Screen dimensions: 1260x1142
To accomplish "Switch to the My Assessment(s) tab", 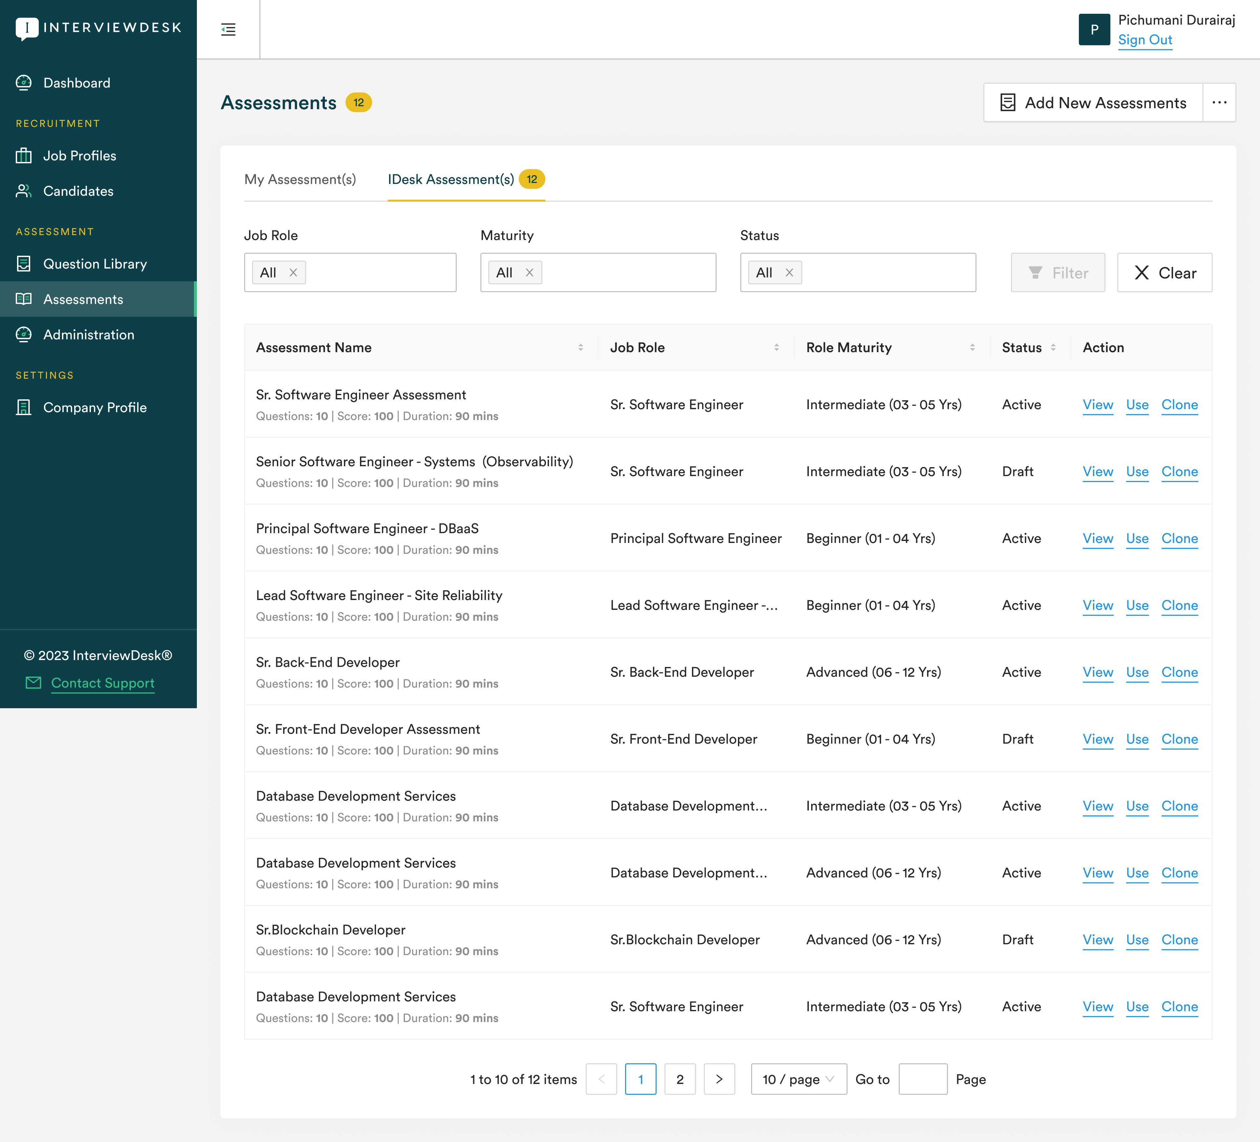I will [300, 179].
